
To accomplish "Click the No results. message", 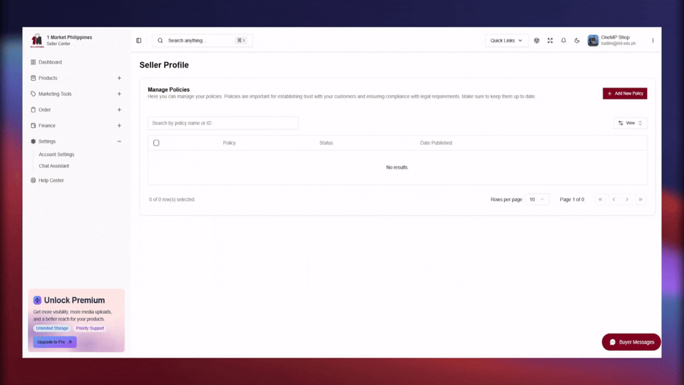I will pos(397,168).
